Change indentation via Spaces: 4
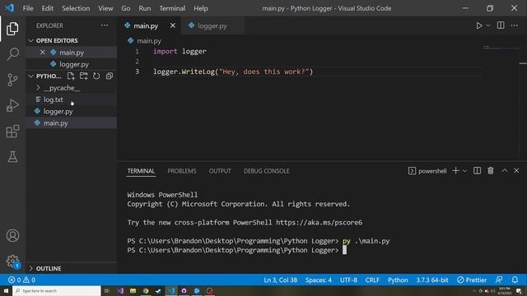The width and height of the screenshot is (527, 296). click(319, 280)
